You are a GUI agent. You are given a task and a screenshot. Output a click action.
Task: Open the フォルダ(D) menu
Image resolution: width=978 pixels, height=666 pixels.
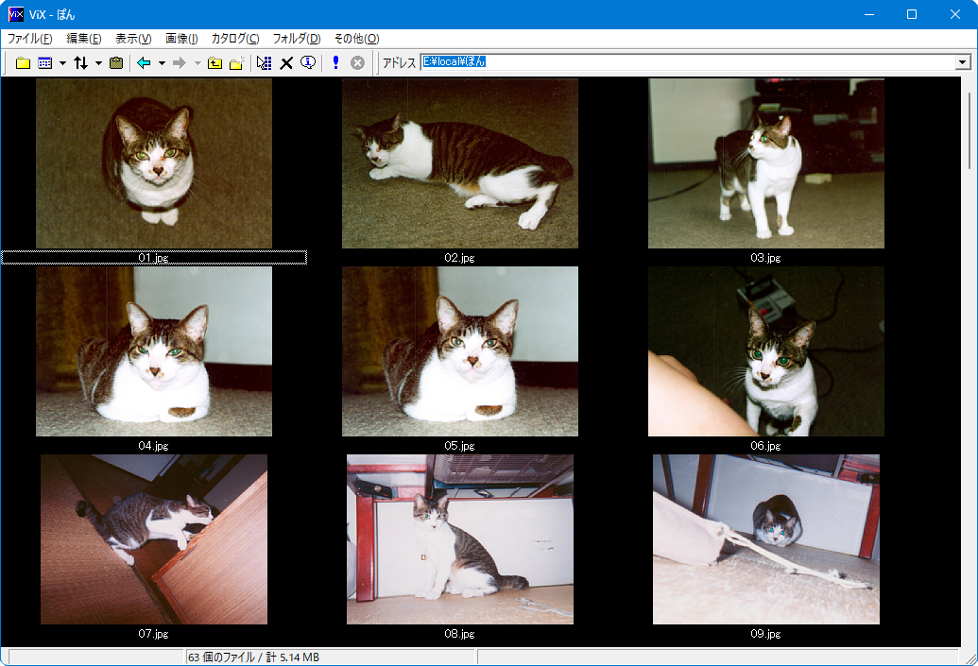point(297,39)
